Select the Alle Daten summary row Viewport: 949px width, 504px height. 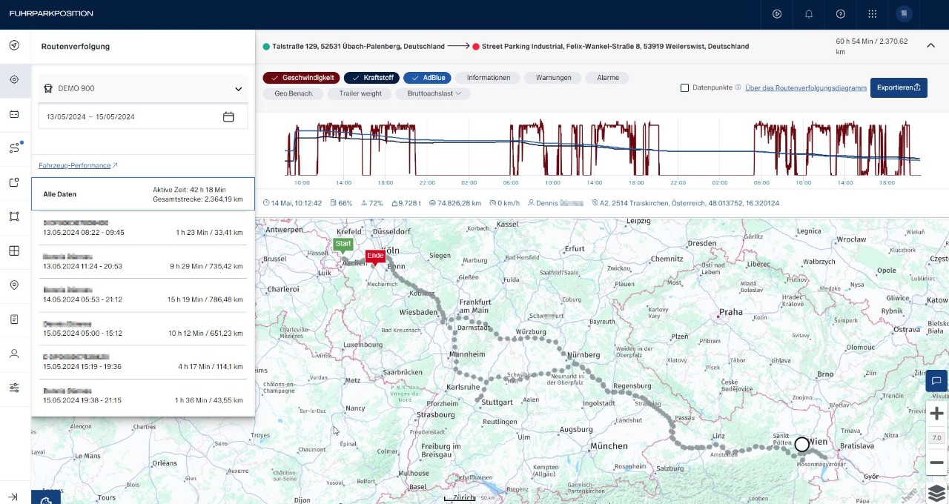pos(143,194)
